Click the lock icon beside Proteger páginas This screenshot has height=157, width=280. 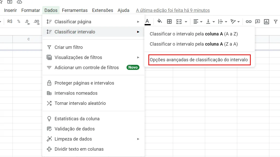[x=49, y=83]
